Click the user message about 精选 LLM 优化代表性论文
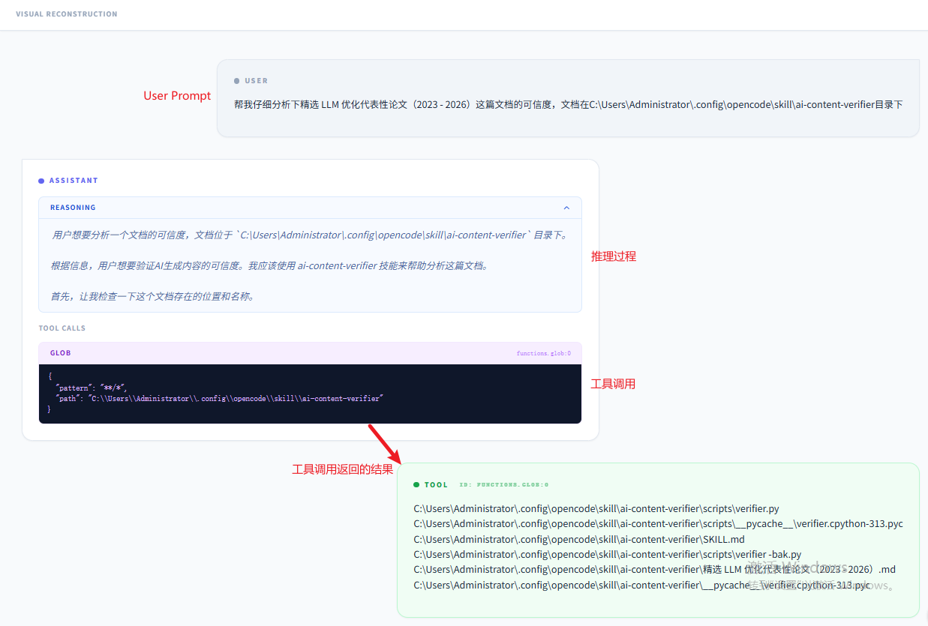This screenshot has width=928, height=626. click(x=568, y=105)
